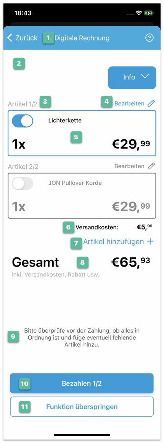Tap the back chevron arrow icon
The height and width of the screenshot is (443, 164).
coord(10,38)
